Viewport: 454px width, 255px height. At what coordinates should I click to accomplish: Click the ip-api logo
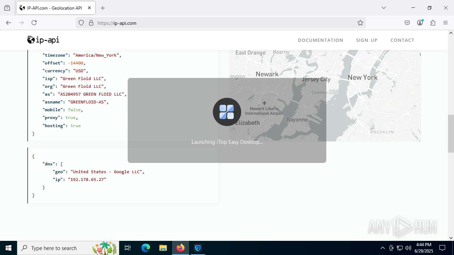(x=43, y=40)
